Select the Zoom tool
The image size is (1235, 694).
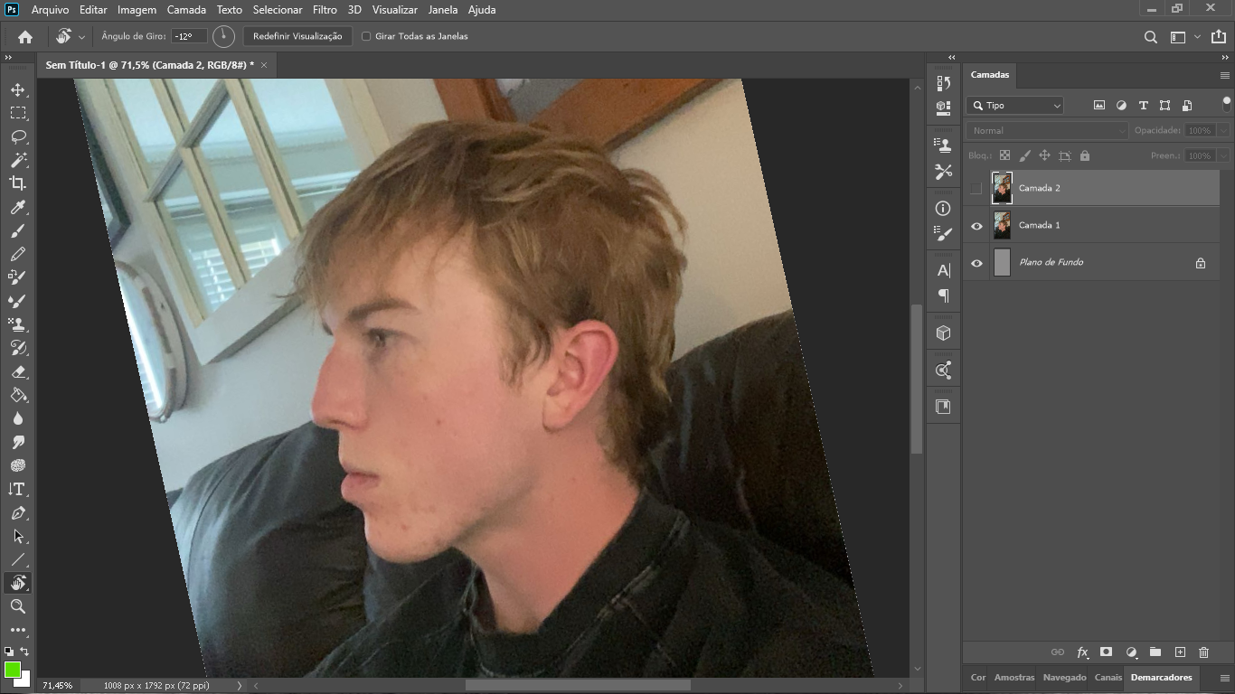18,606
